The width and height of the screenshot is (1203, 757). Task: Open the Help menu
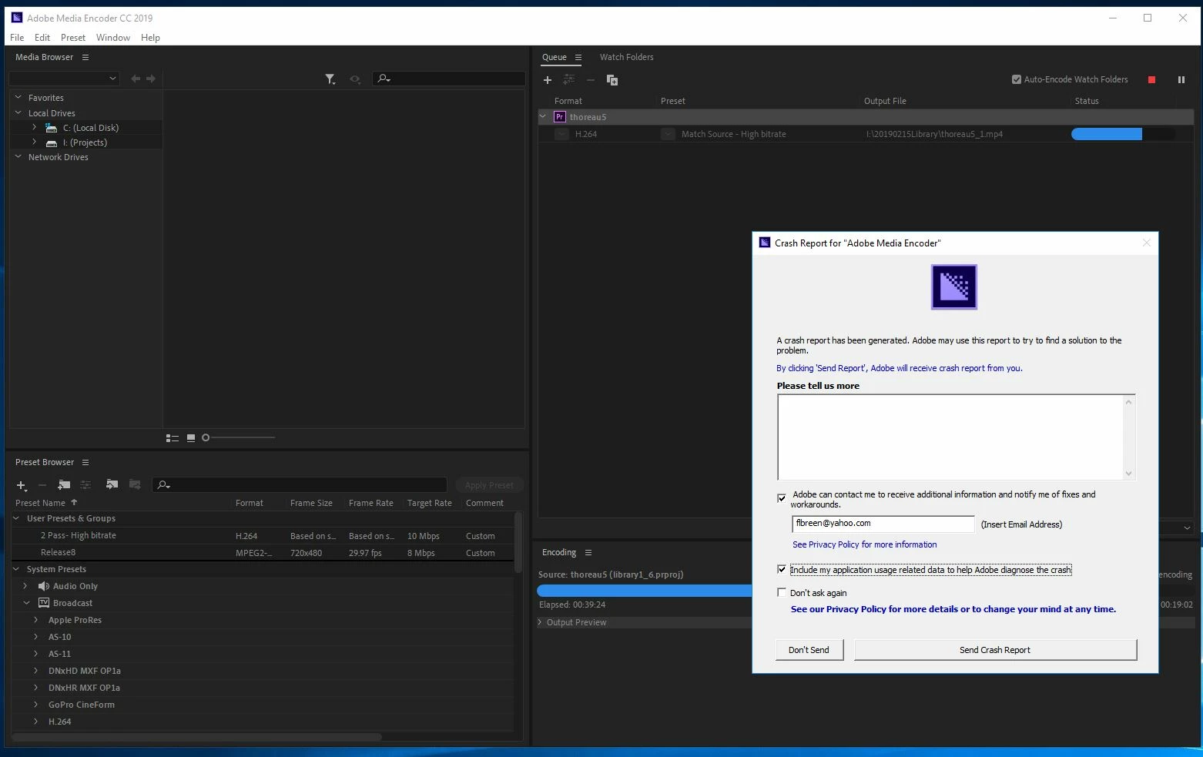pyautogui.click(x=150, y=38)
